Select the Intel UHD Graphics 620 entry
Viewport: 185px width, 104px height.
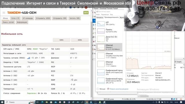(x=109, y=72)
